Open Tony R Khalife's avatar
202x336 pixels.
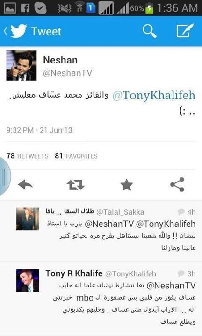click(x=28, y=281)
